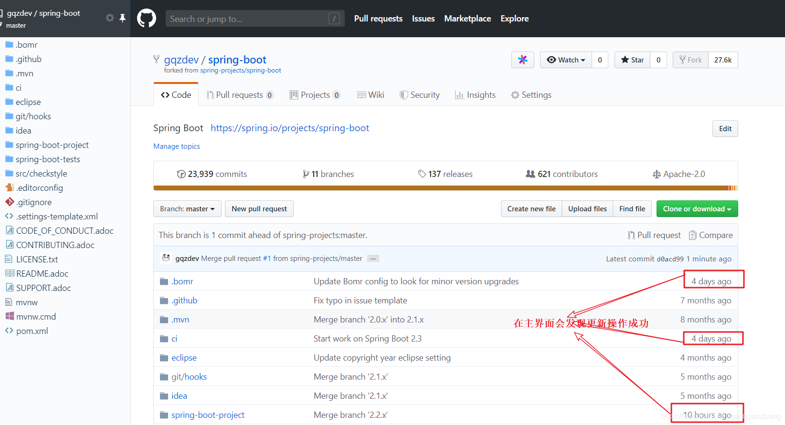
Task: Switch to the repository Pull requests tab
Action: coord(240,95)
